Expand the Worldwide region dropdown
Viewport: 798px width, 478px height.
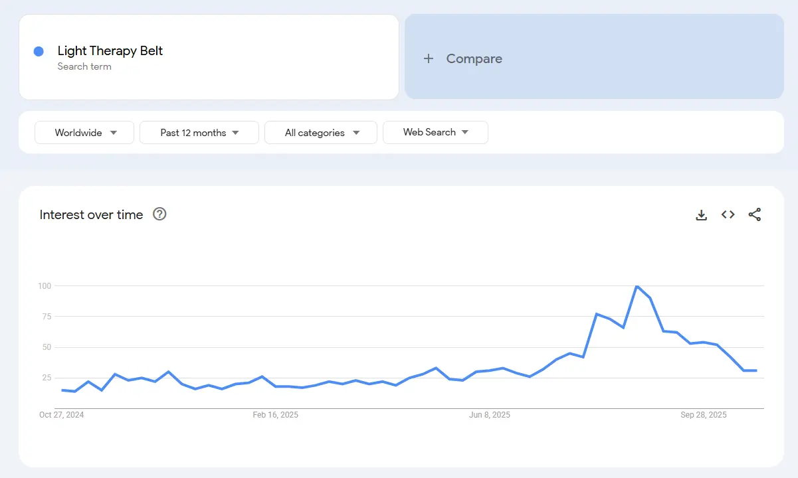tap(84, 133)
